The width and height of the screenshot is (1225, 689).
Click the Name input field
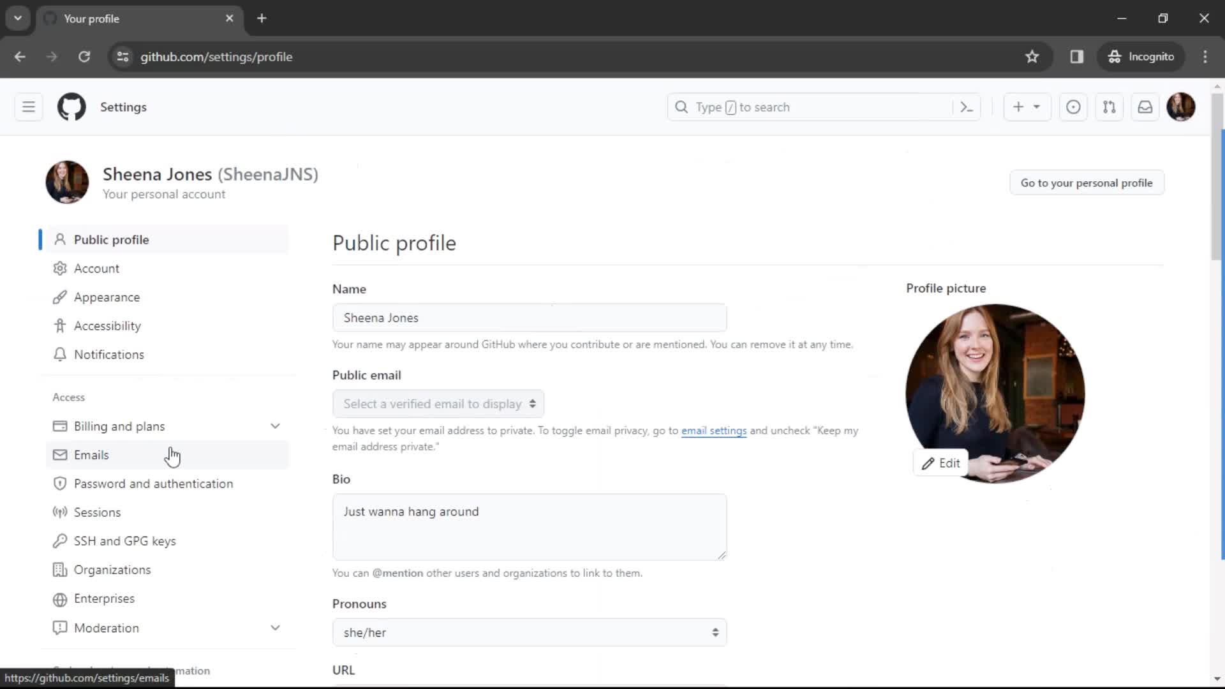[530, 318]
